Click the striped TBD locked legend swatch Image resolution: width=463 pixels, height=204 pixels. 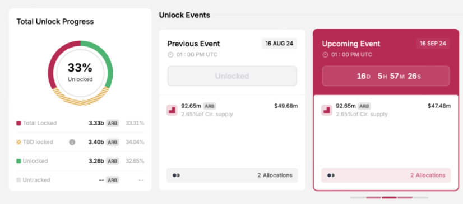18,142
